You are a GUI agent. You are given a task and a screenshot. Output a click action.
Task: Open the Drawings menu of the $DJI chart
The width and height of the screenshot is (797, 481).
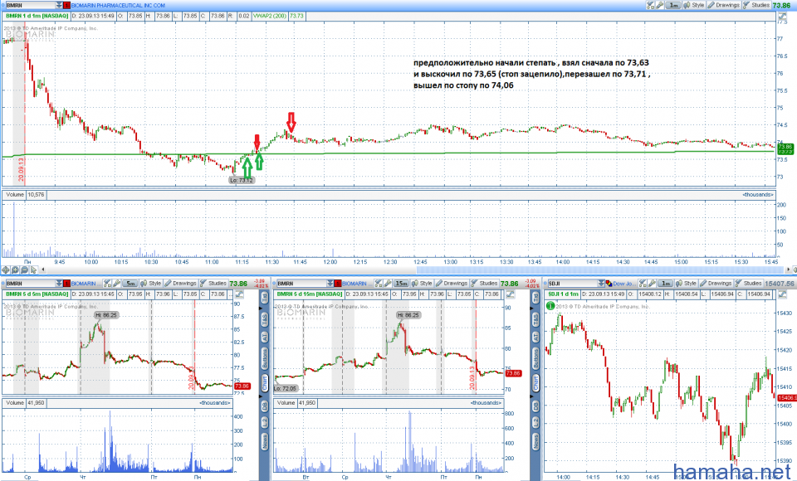point(716,284)
